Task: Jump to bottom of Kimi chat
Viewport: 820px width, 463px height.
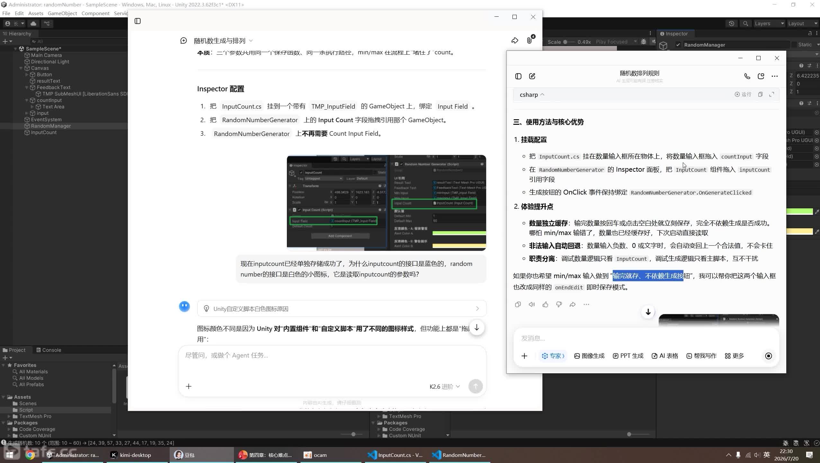Action: point(477,328)
